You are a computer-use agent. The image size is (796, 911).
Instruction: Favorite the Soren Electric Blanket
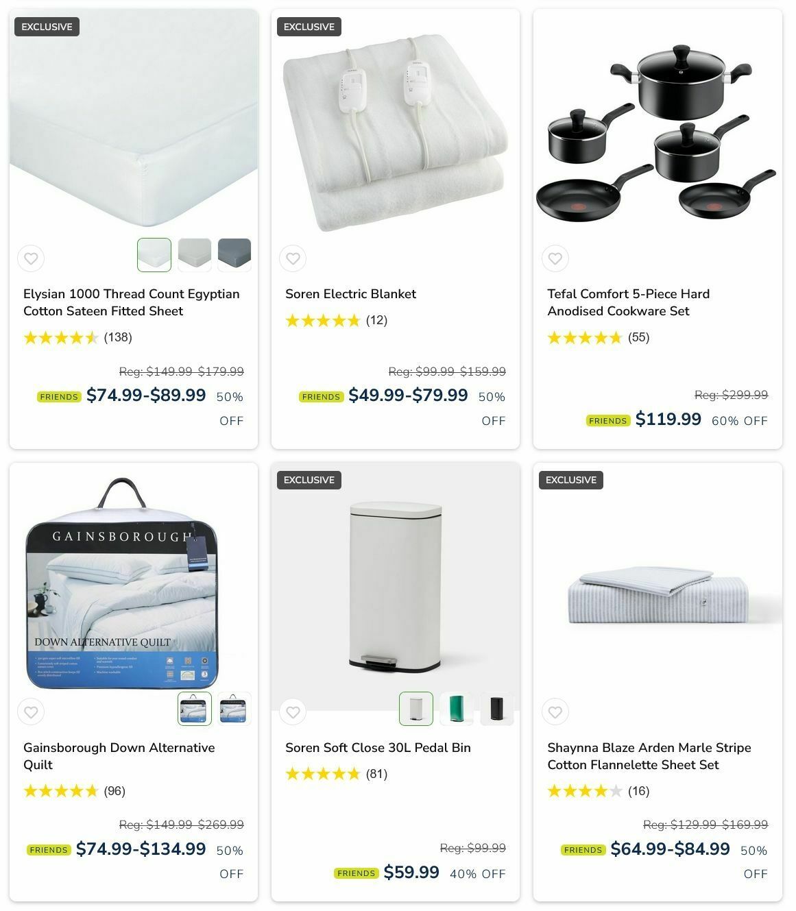pyautogui.click(x=293, y=259)
